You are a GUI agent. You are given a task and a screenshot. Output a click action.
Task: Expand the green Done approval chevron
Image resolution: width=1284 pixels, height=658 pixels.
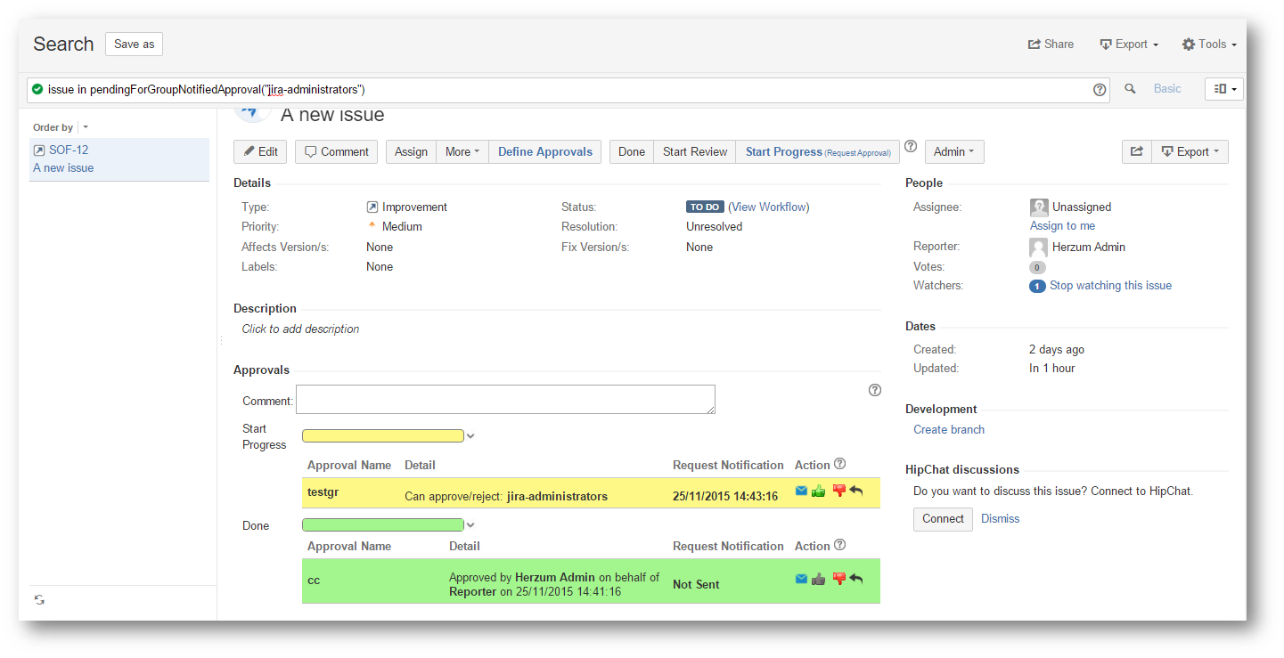click(471, 525)
